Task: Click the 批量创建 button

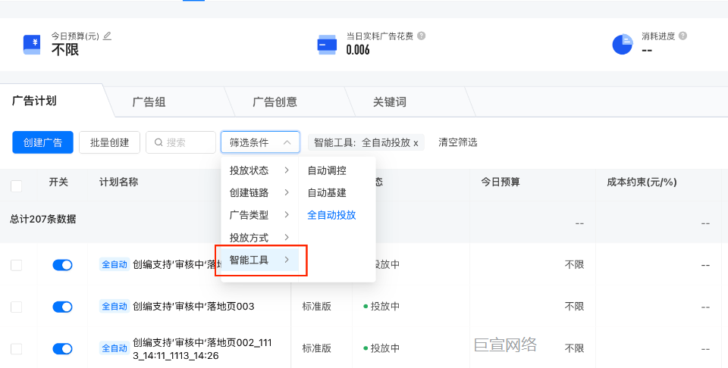Action: (109, 142)
